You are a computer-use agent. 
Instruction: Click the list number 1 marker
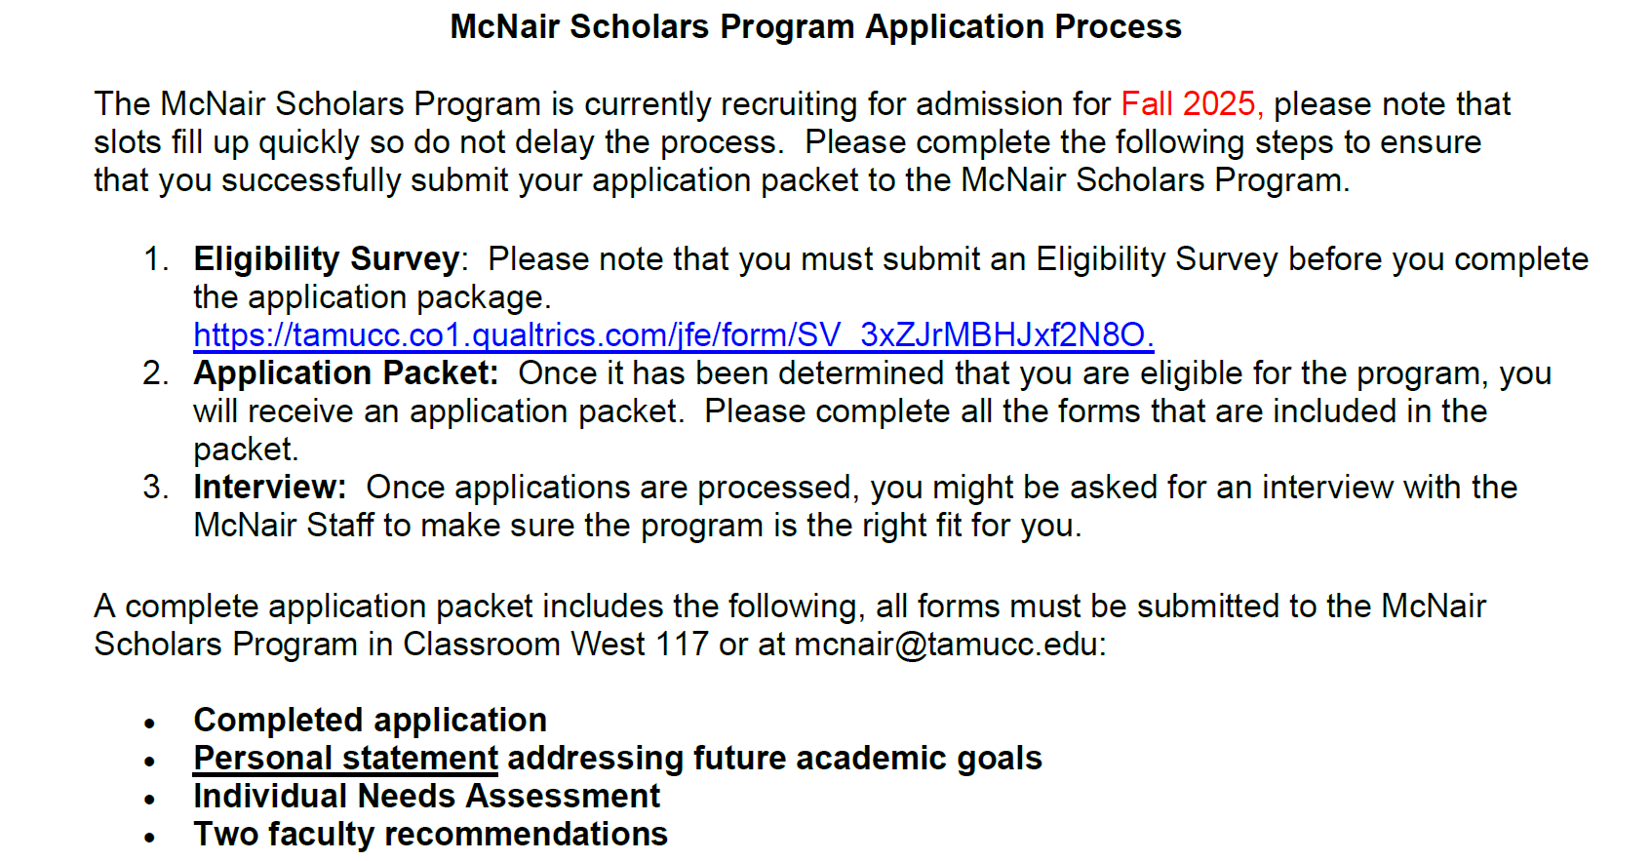click(x=155, y=259)
